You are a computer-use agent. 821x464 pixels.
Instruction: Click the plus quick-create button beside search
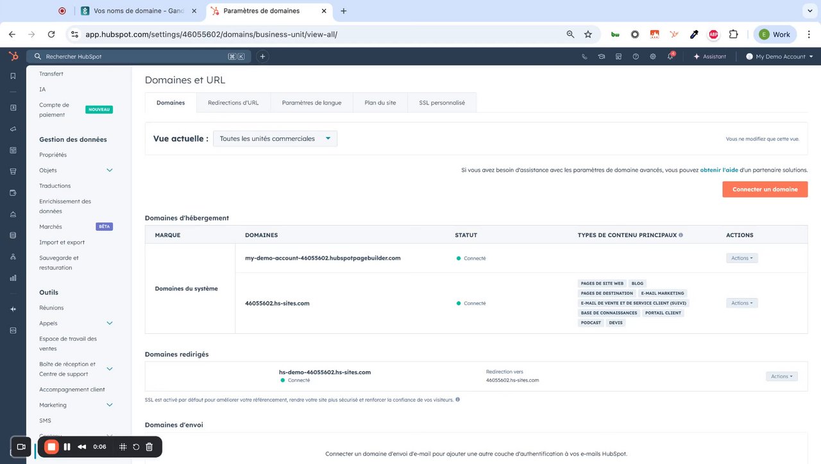click(262, 56)
